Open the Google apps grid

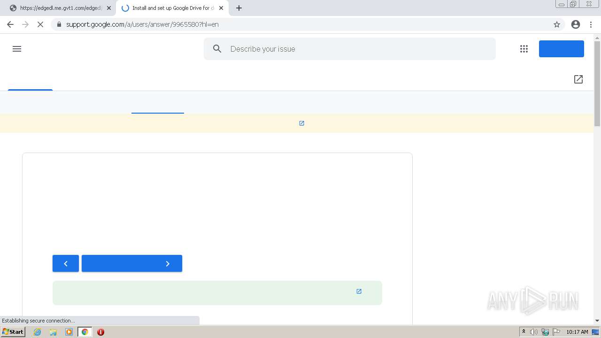[524, 49]
